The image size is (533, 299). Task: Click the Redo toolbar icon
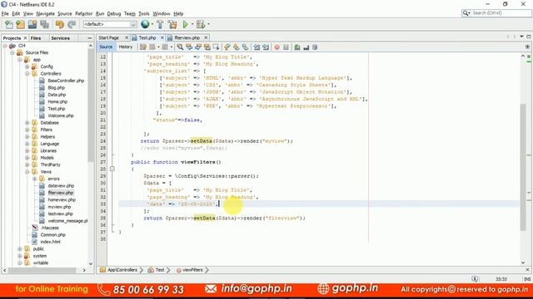click(x=72, y=24)
